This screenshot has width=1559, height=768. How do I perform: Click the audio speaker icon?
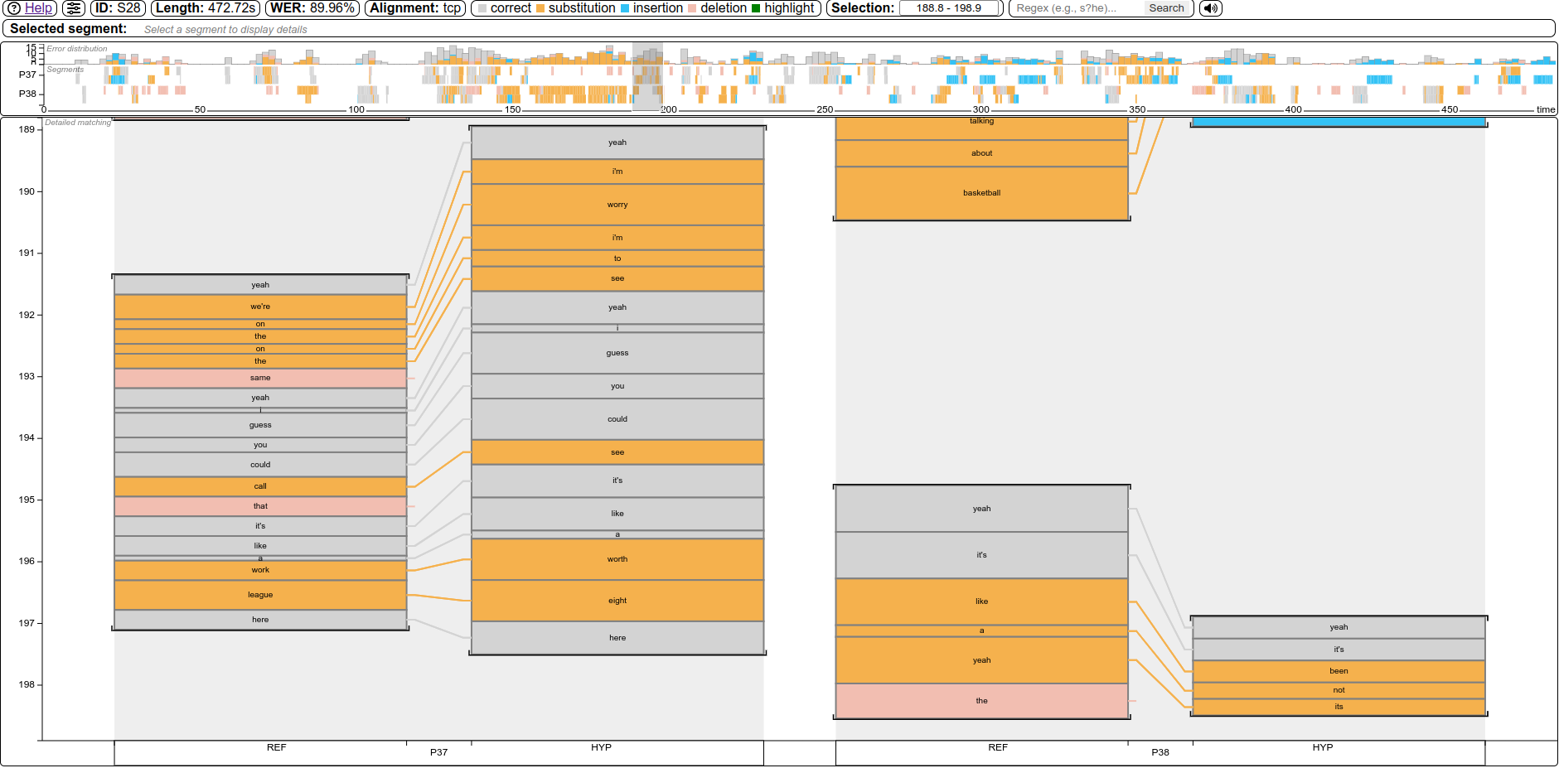[x=1211, y=8]
